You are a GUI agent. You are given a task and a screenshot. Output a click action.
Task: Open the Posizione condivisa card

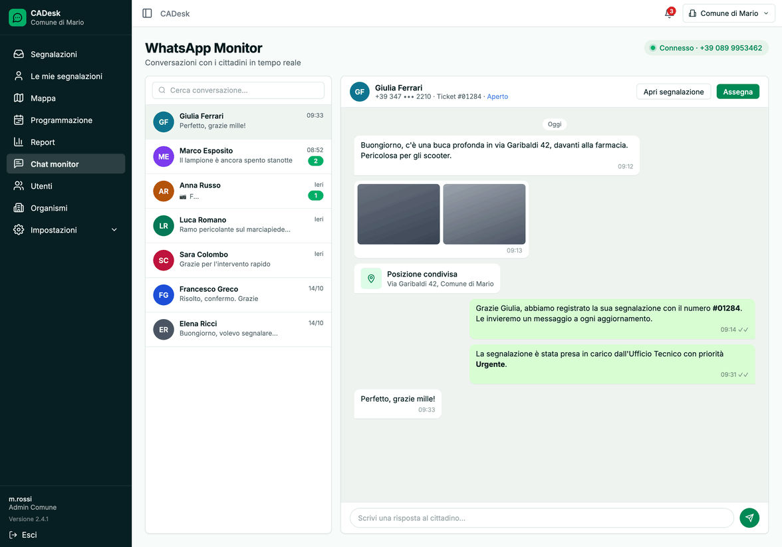coord(427,278)
